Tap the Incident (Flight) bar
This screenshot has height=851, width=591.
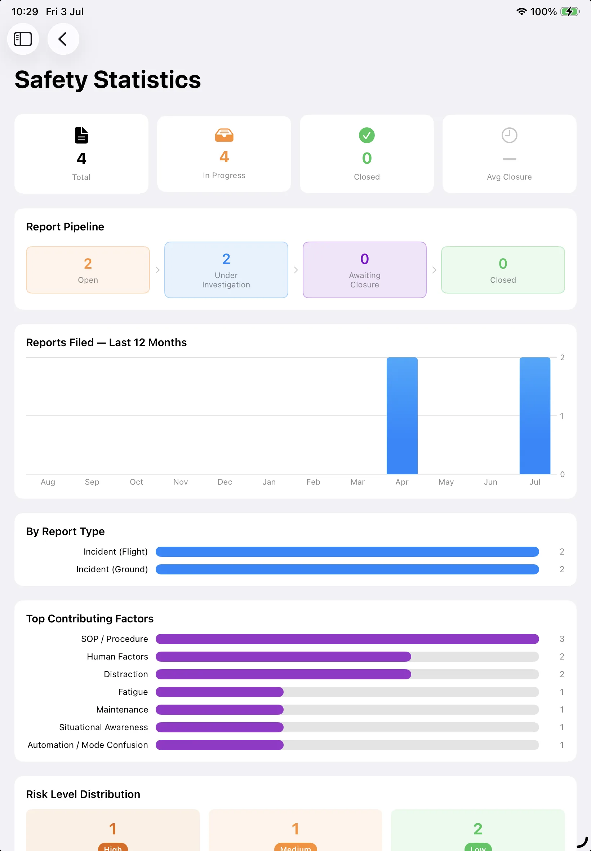(347, 552)
